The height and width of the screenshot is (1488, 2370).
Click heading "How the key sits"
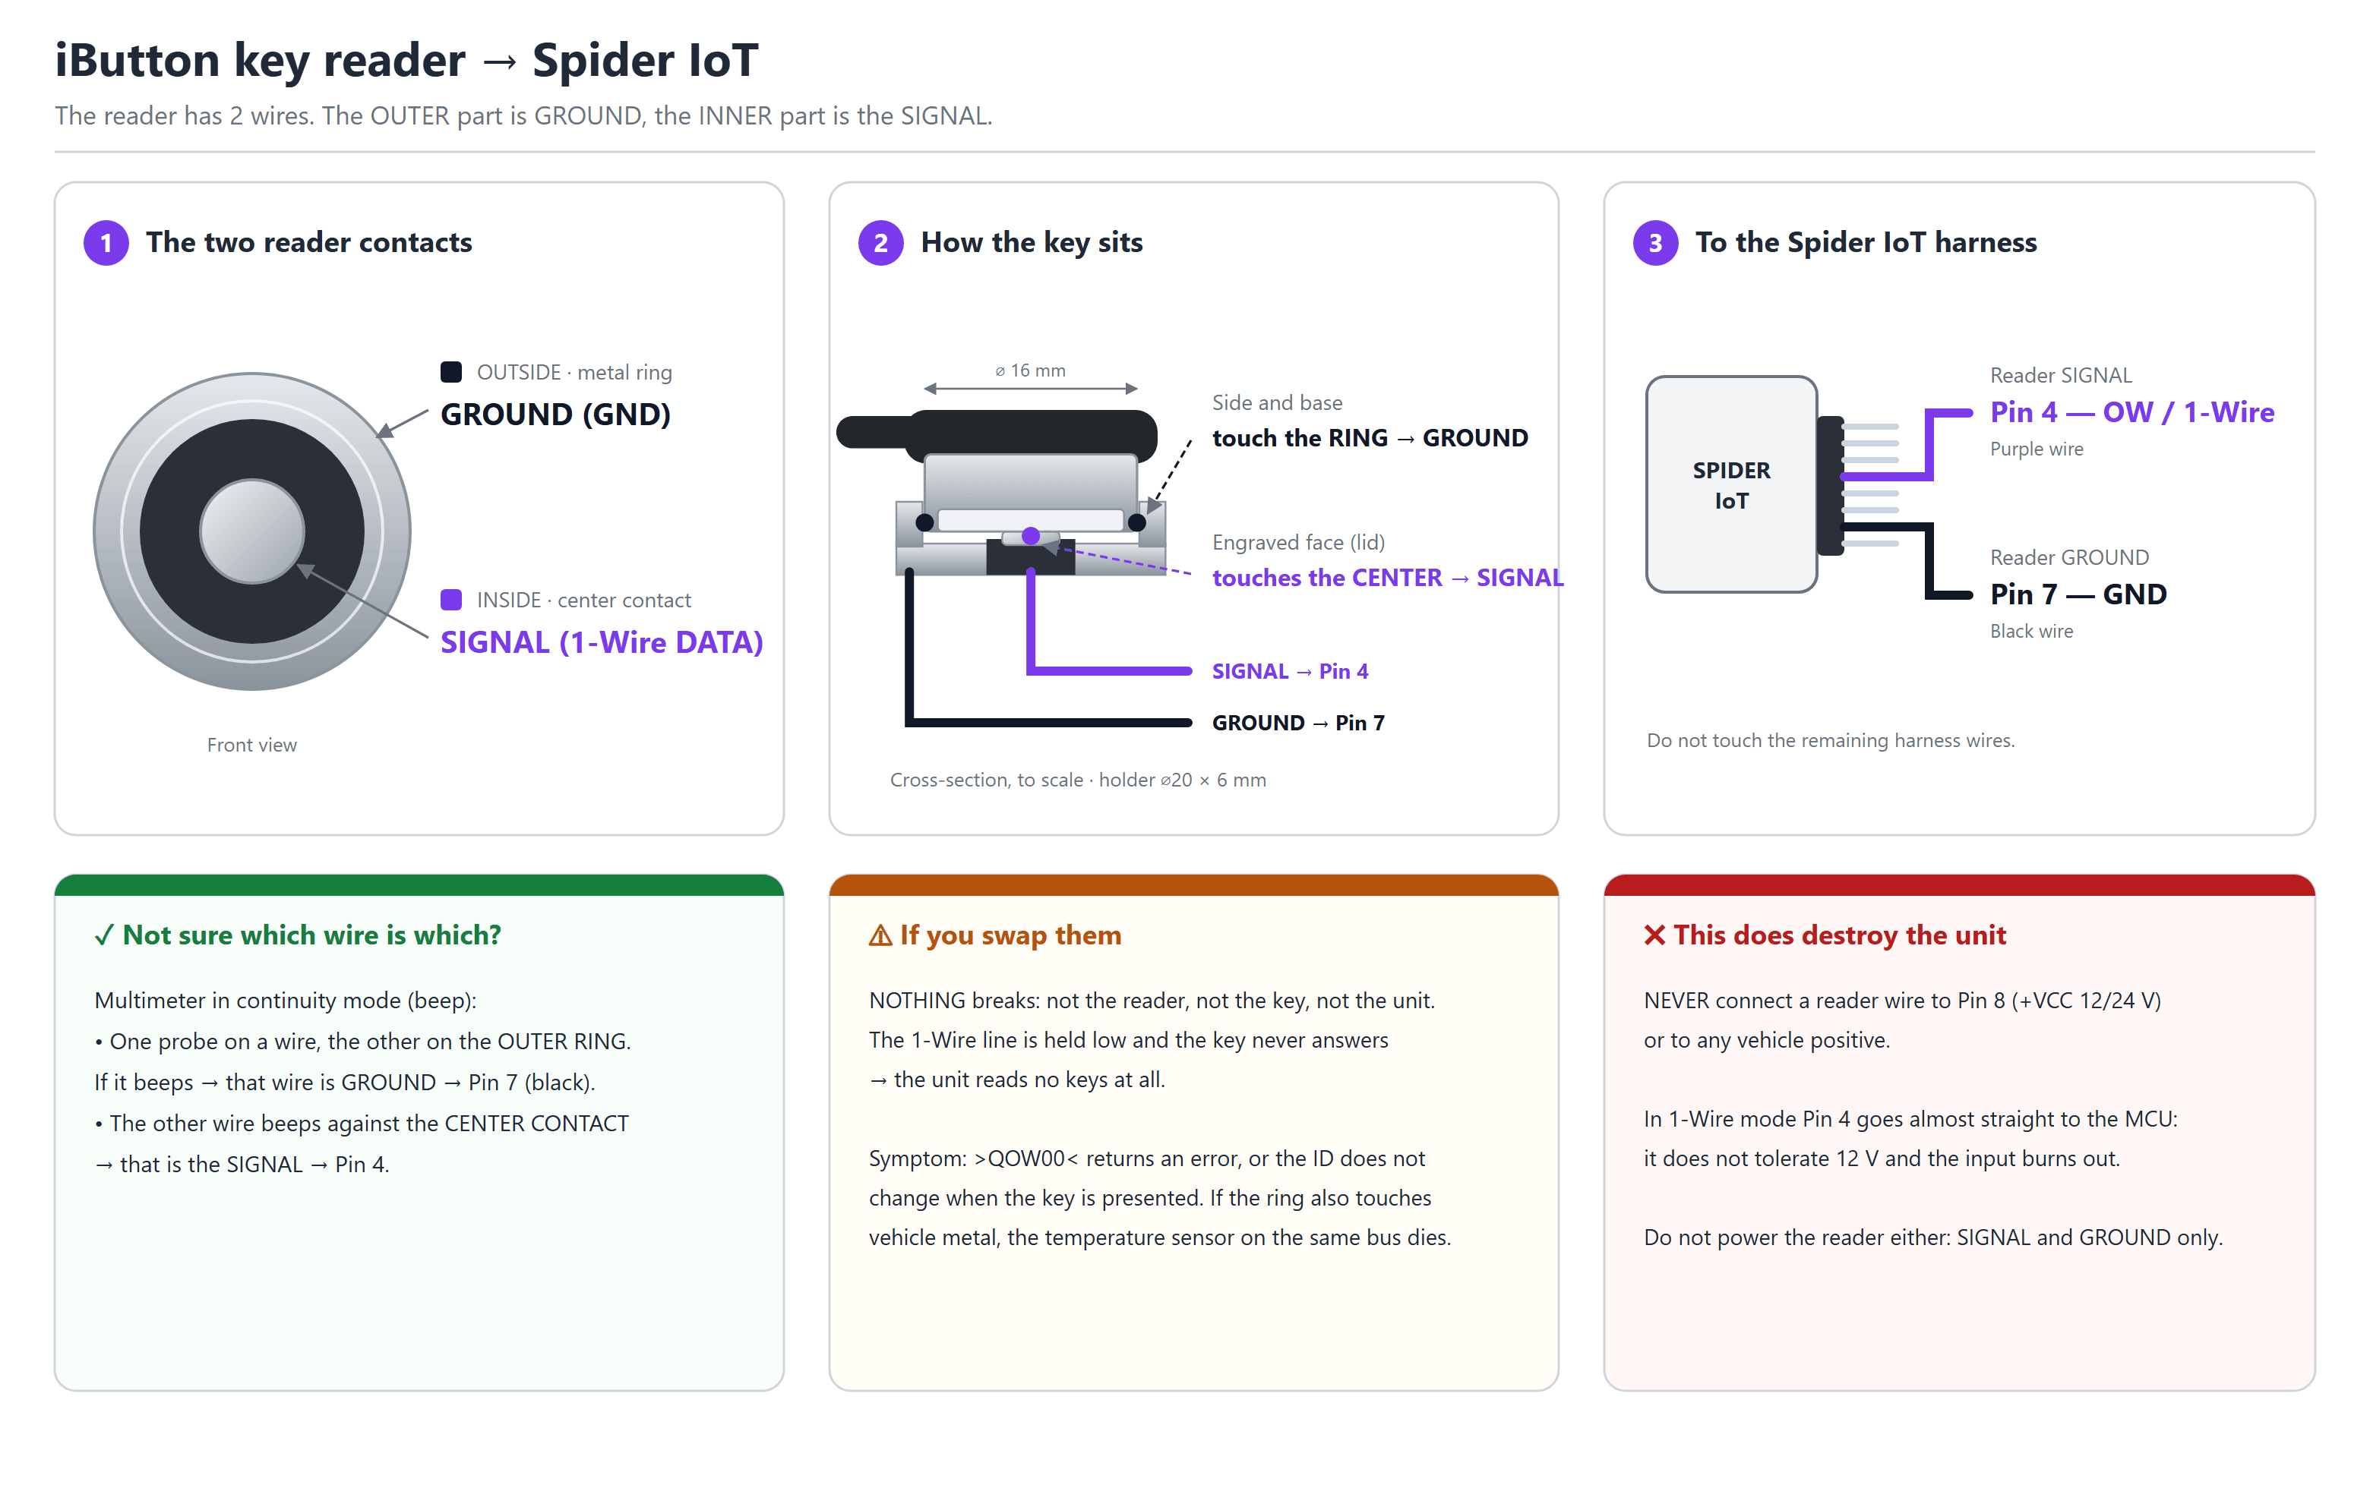click(1032, 243)
